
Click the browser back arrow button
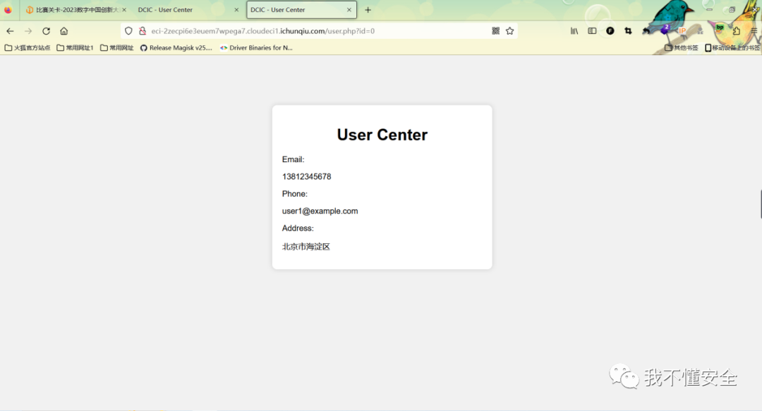pyautogui.click(x=10, y=31)
